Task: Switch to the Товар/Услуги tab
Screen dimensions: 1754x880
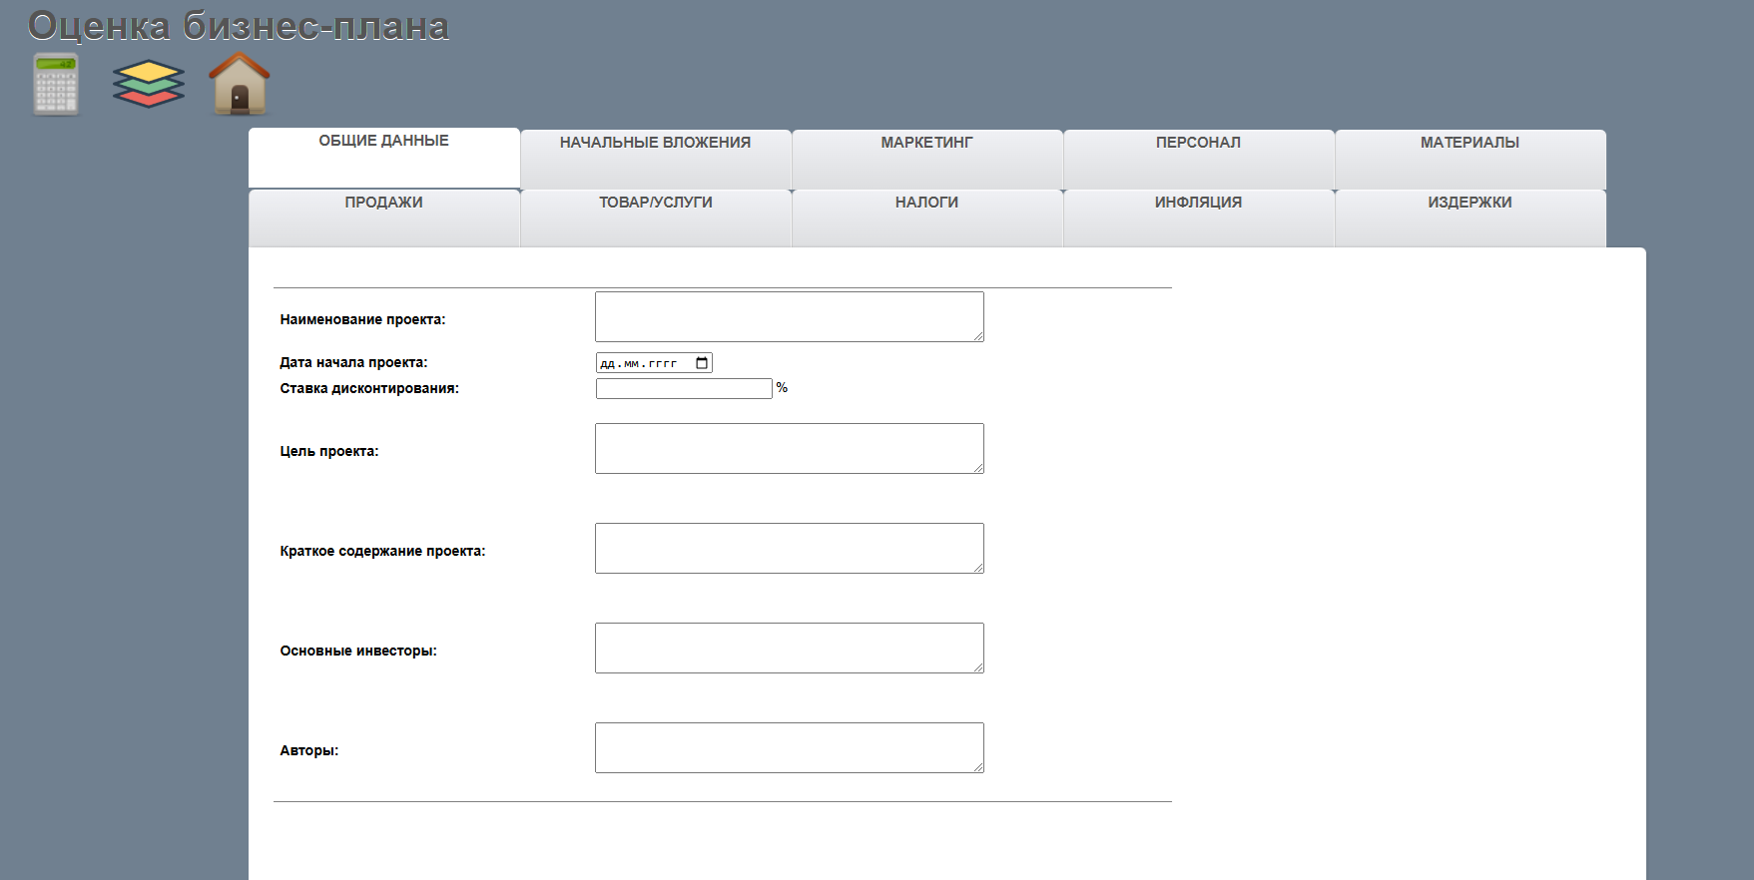Action: click(655, 203)
